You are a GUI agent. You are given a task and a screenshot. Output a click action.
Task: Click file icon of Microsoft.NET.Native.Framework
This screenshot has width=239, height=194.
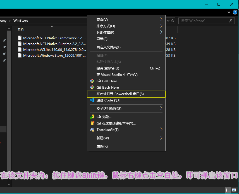pyautogui.click(x=20, y=38)
